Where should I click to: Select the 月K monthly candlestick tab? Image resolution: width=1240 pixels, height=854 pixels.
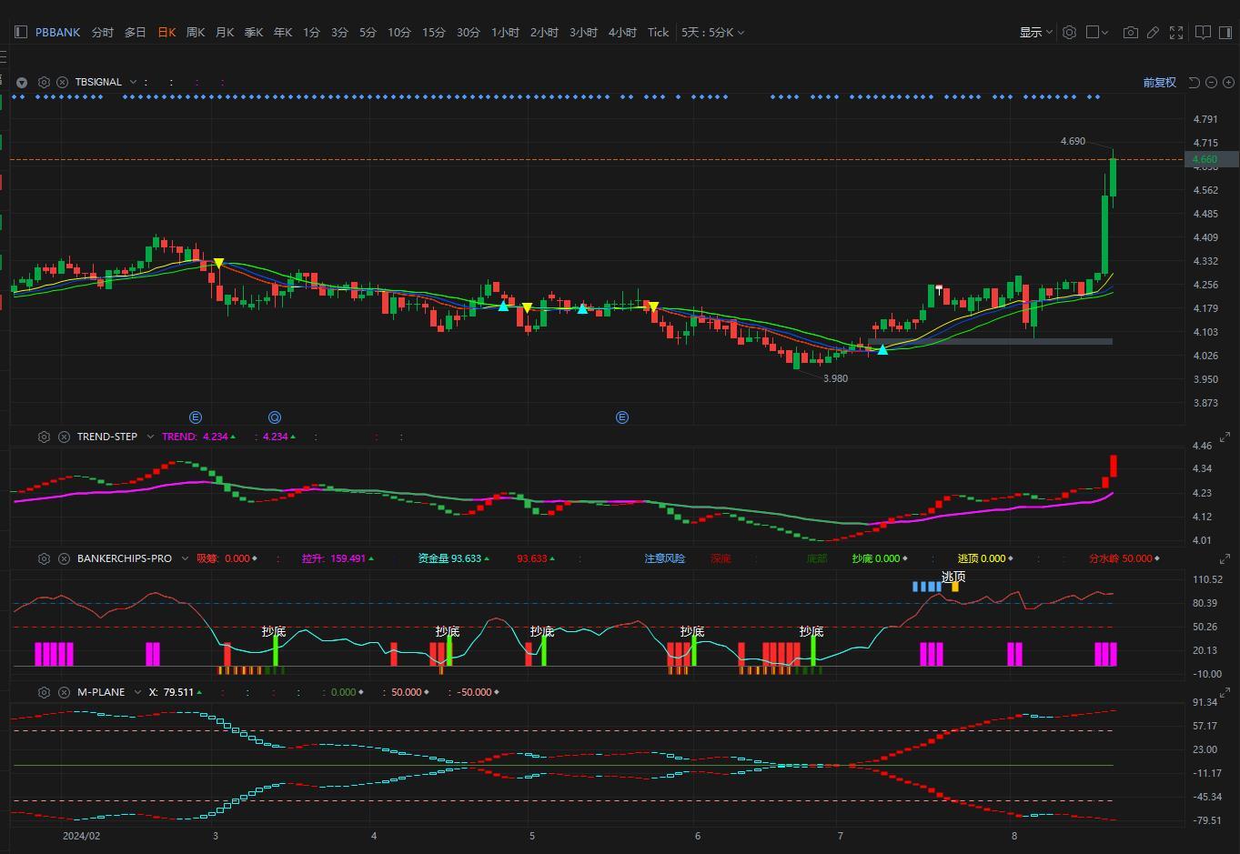225,32
